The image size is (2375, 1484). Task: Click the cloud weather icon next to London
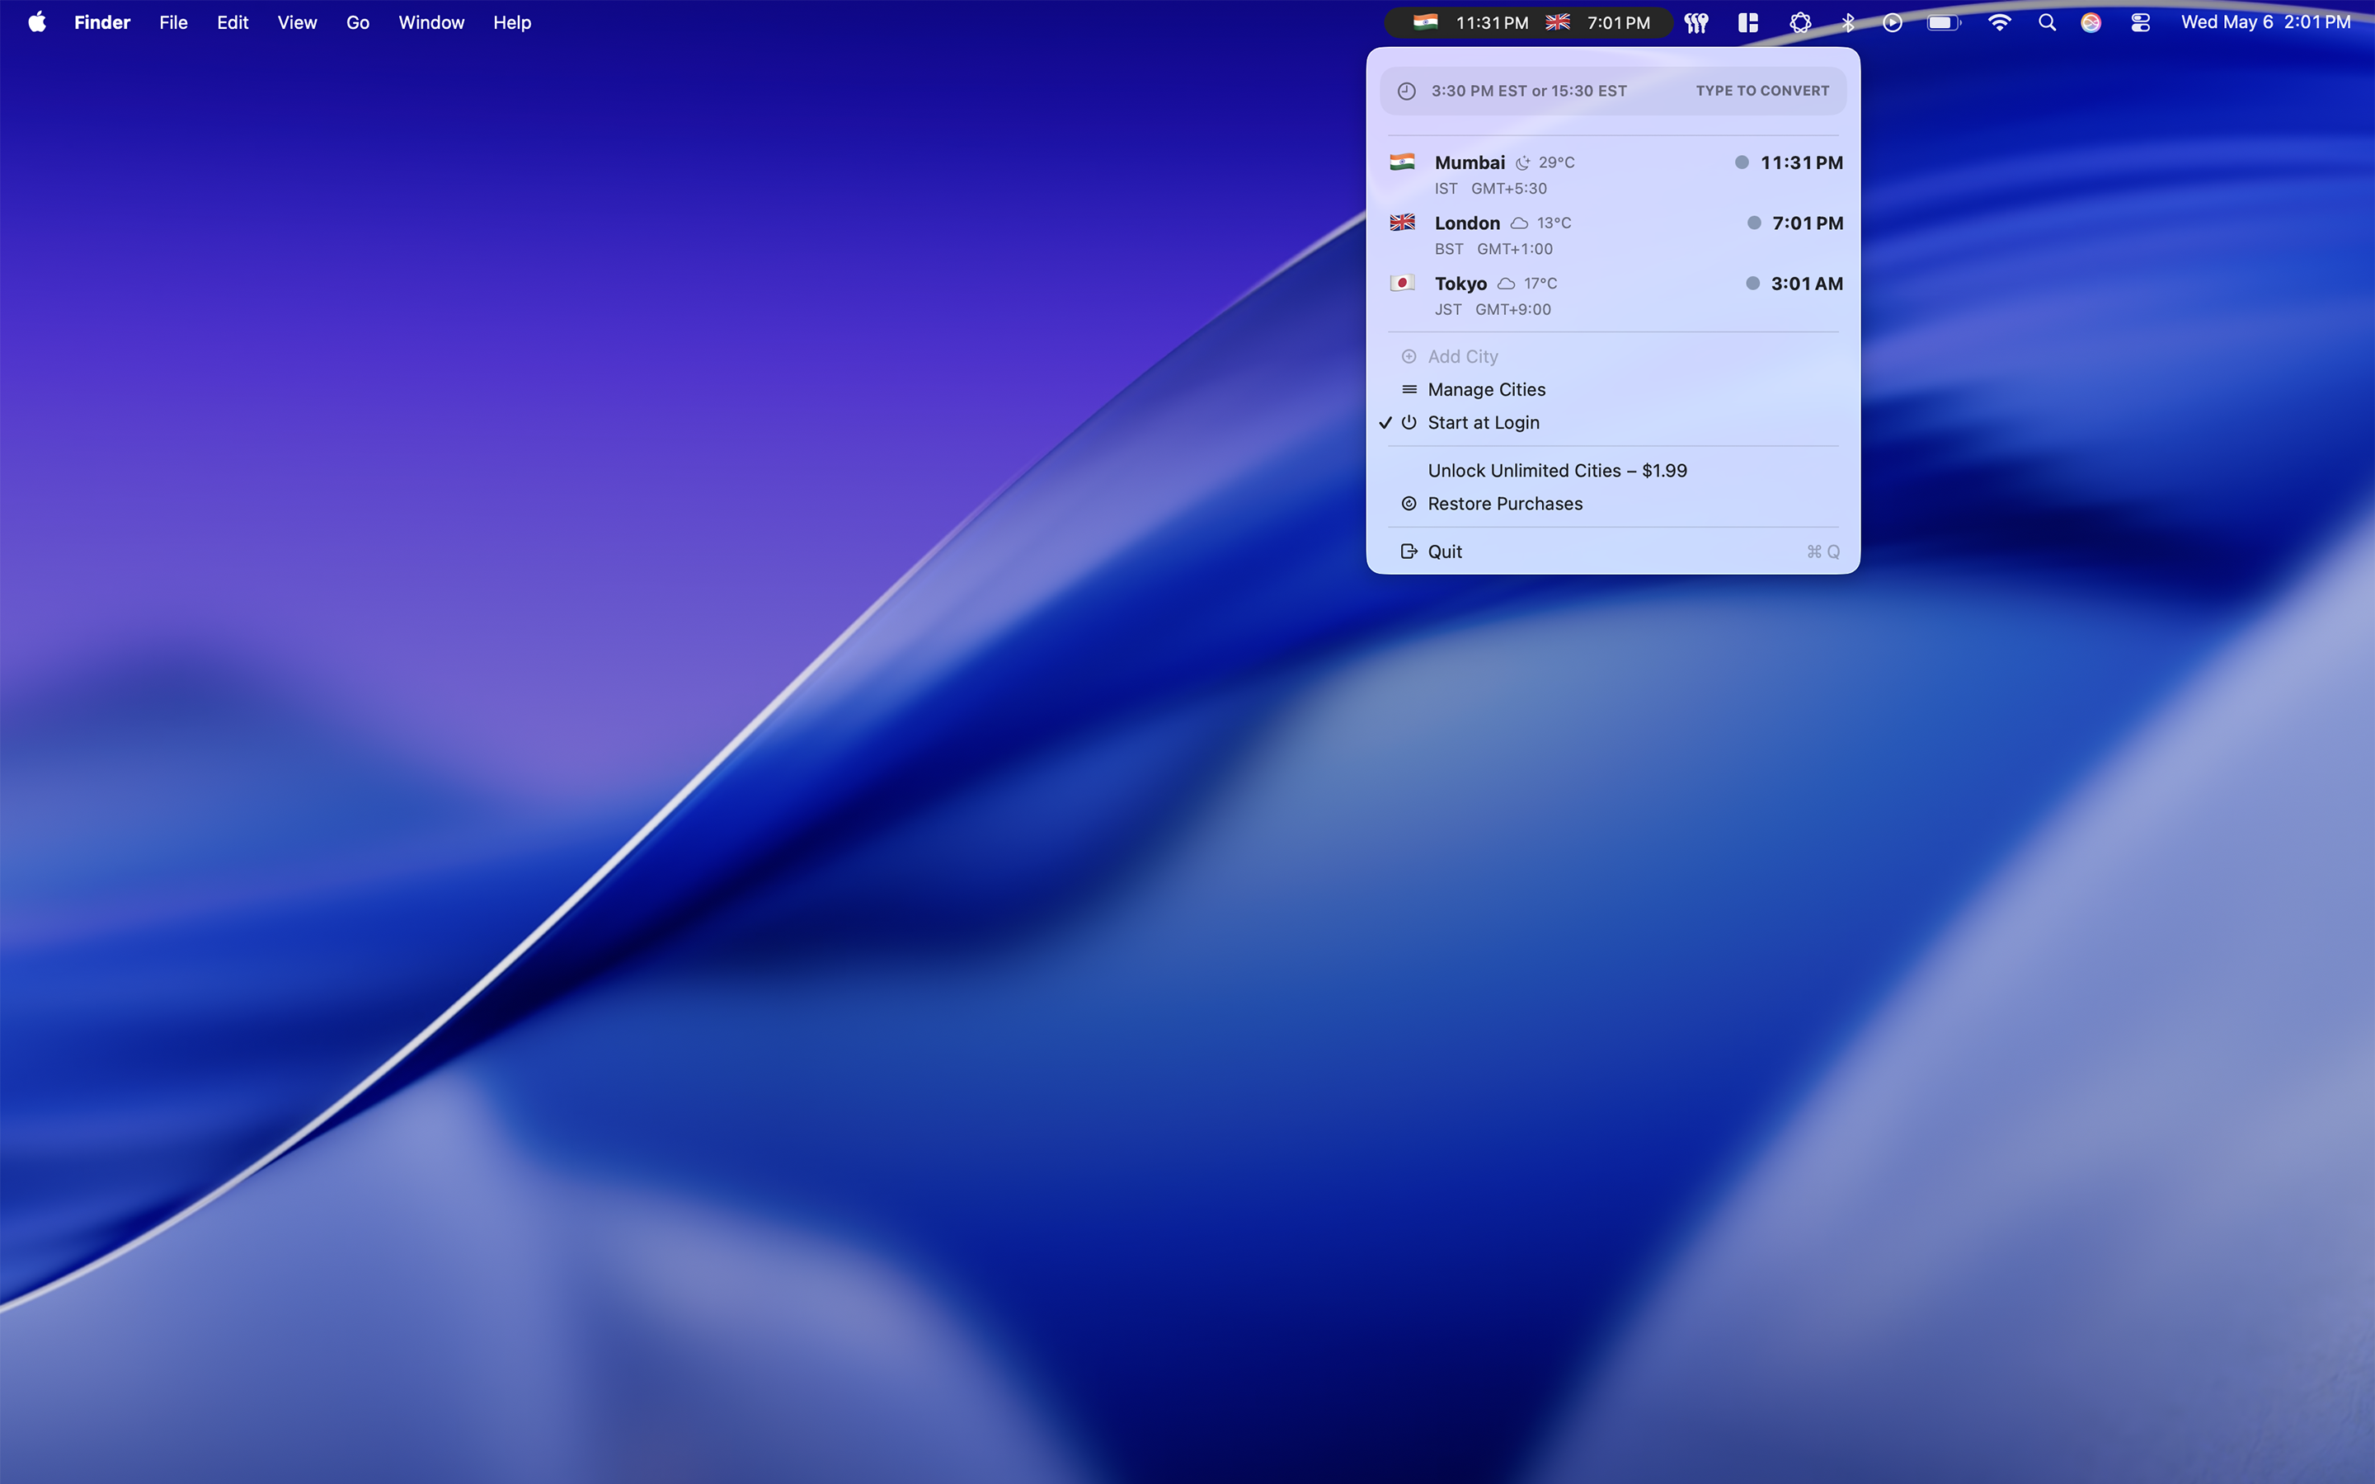pos(1519,223)
